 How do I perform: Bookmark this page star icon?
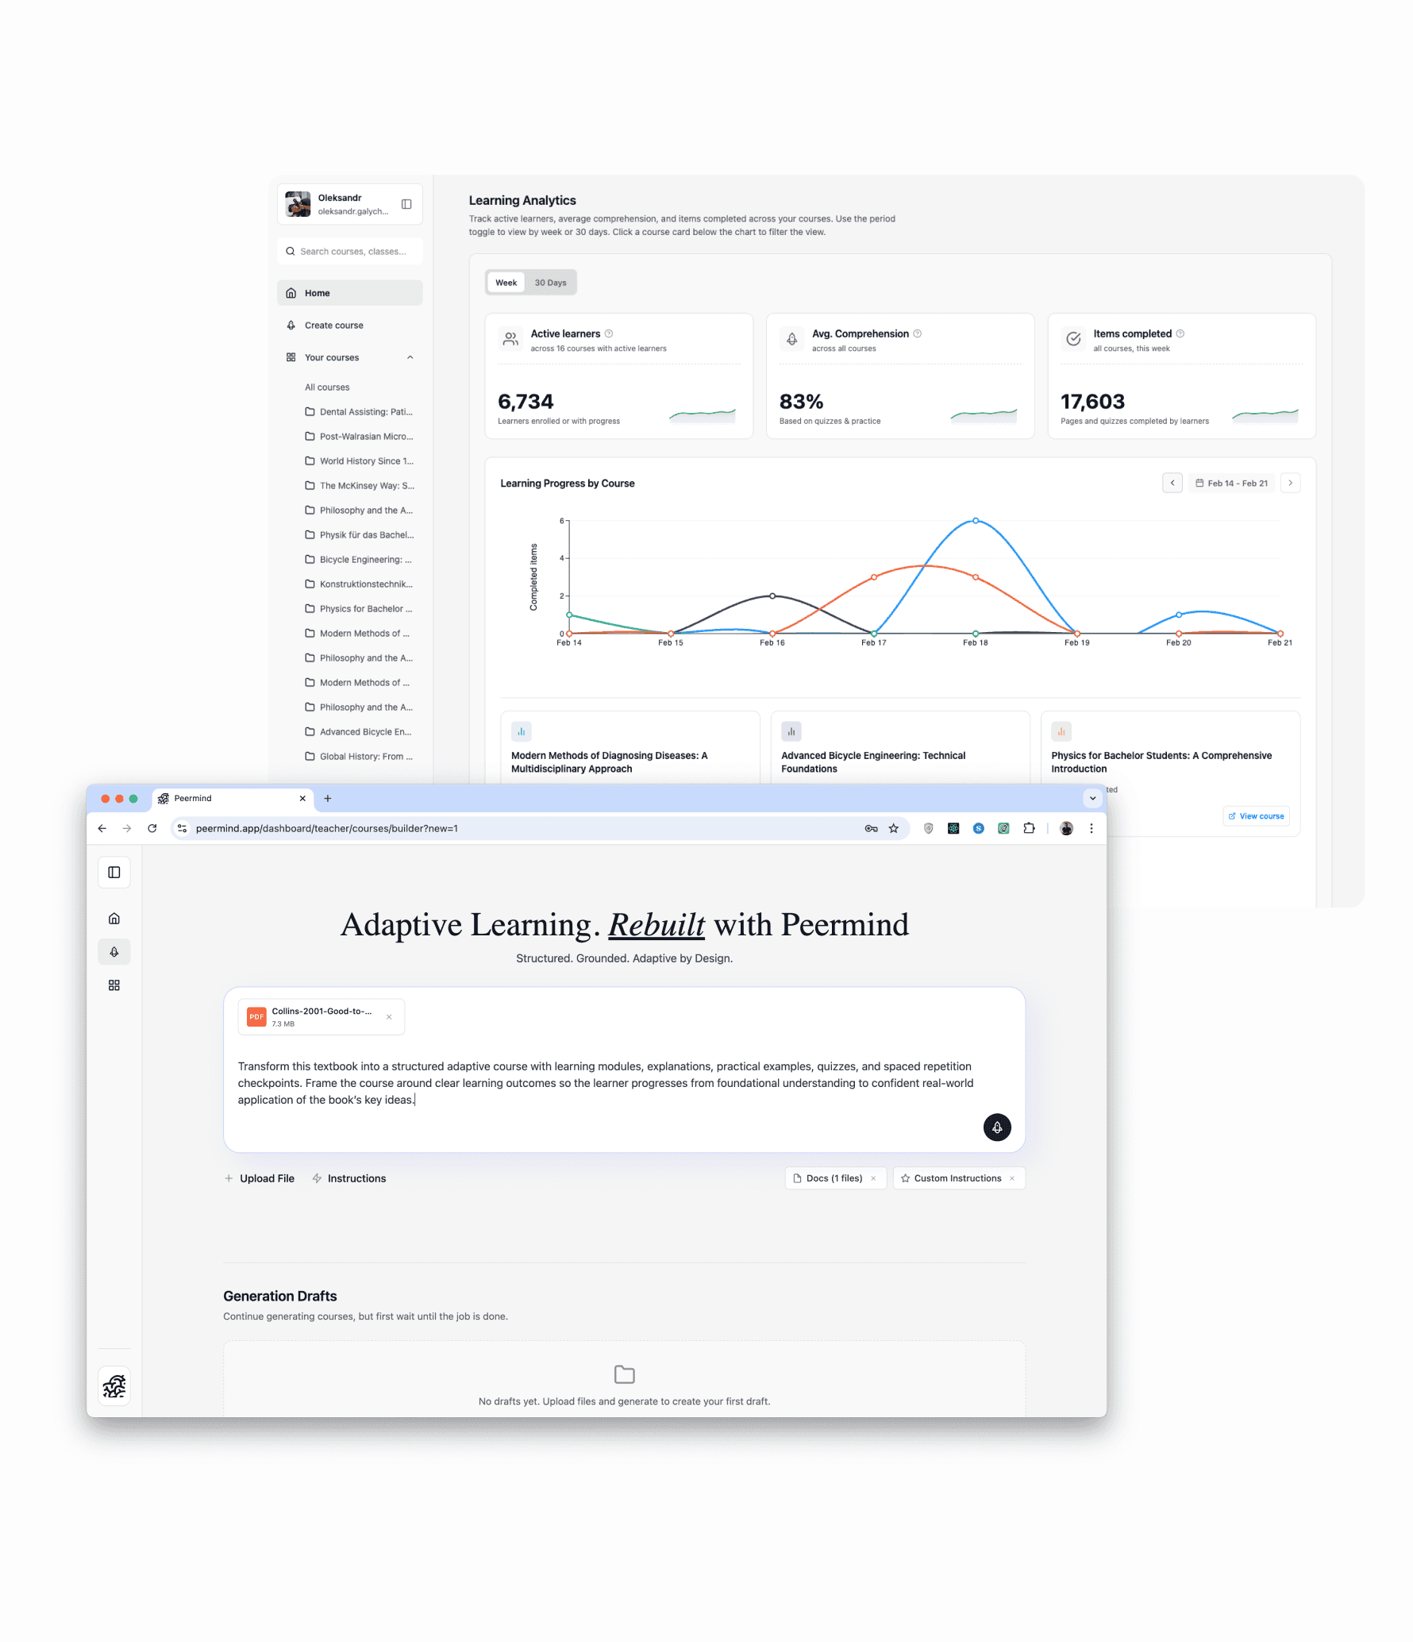[x=894, y=828]
